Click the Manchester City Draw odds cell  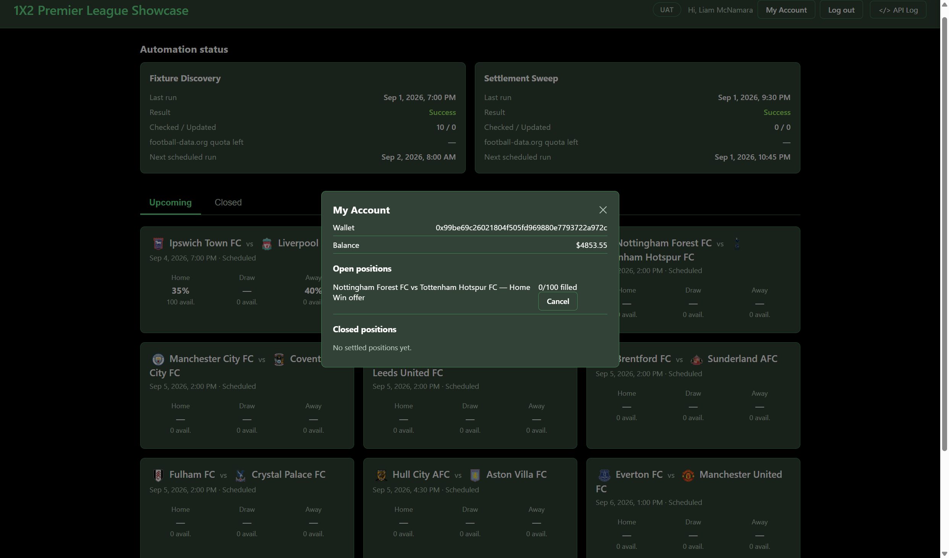[x=247, y=418]
